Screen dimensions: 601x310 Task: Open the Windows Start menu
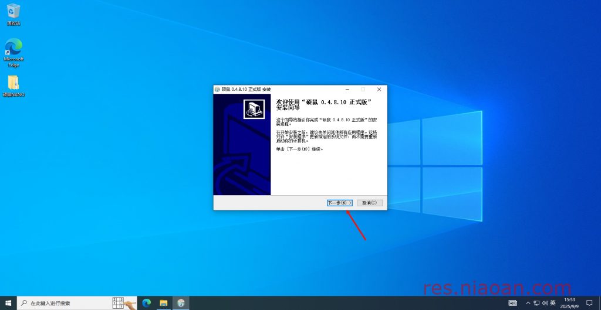[8, 303]
